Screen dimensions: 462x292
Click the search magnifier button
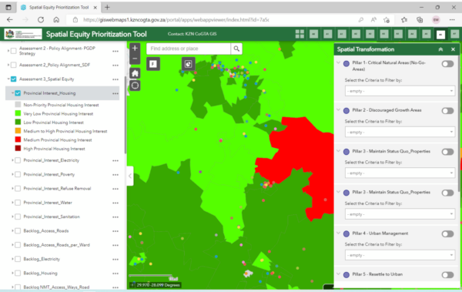coord(236,49)
